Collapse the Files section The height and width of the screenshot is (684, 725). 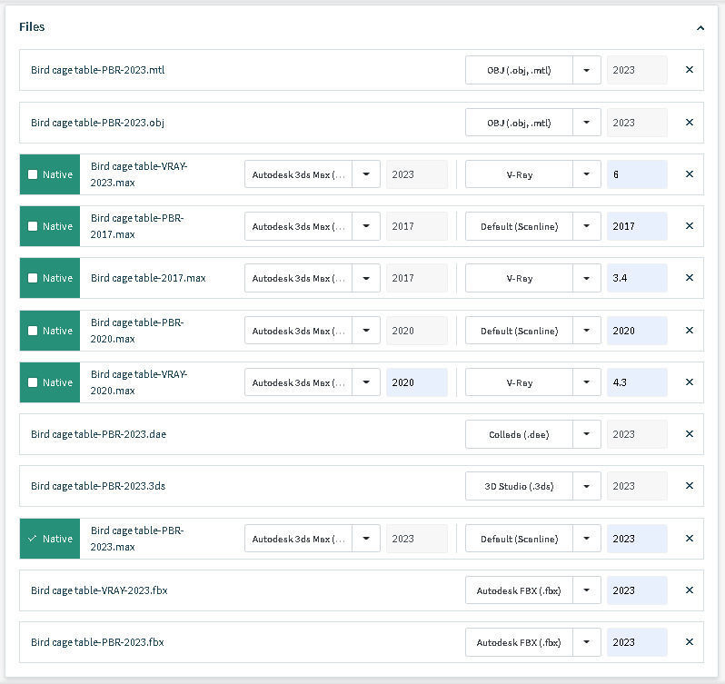tap(700, 28)
